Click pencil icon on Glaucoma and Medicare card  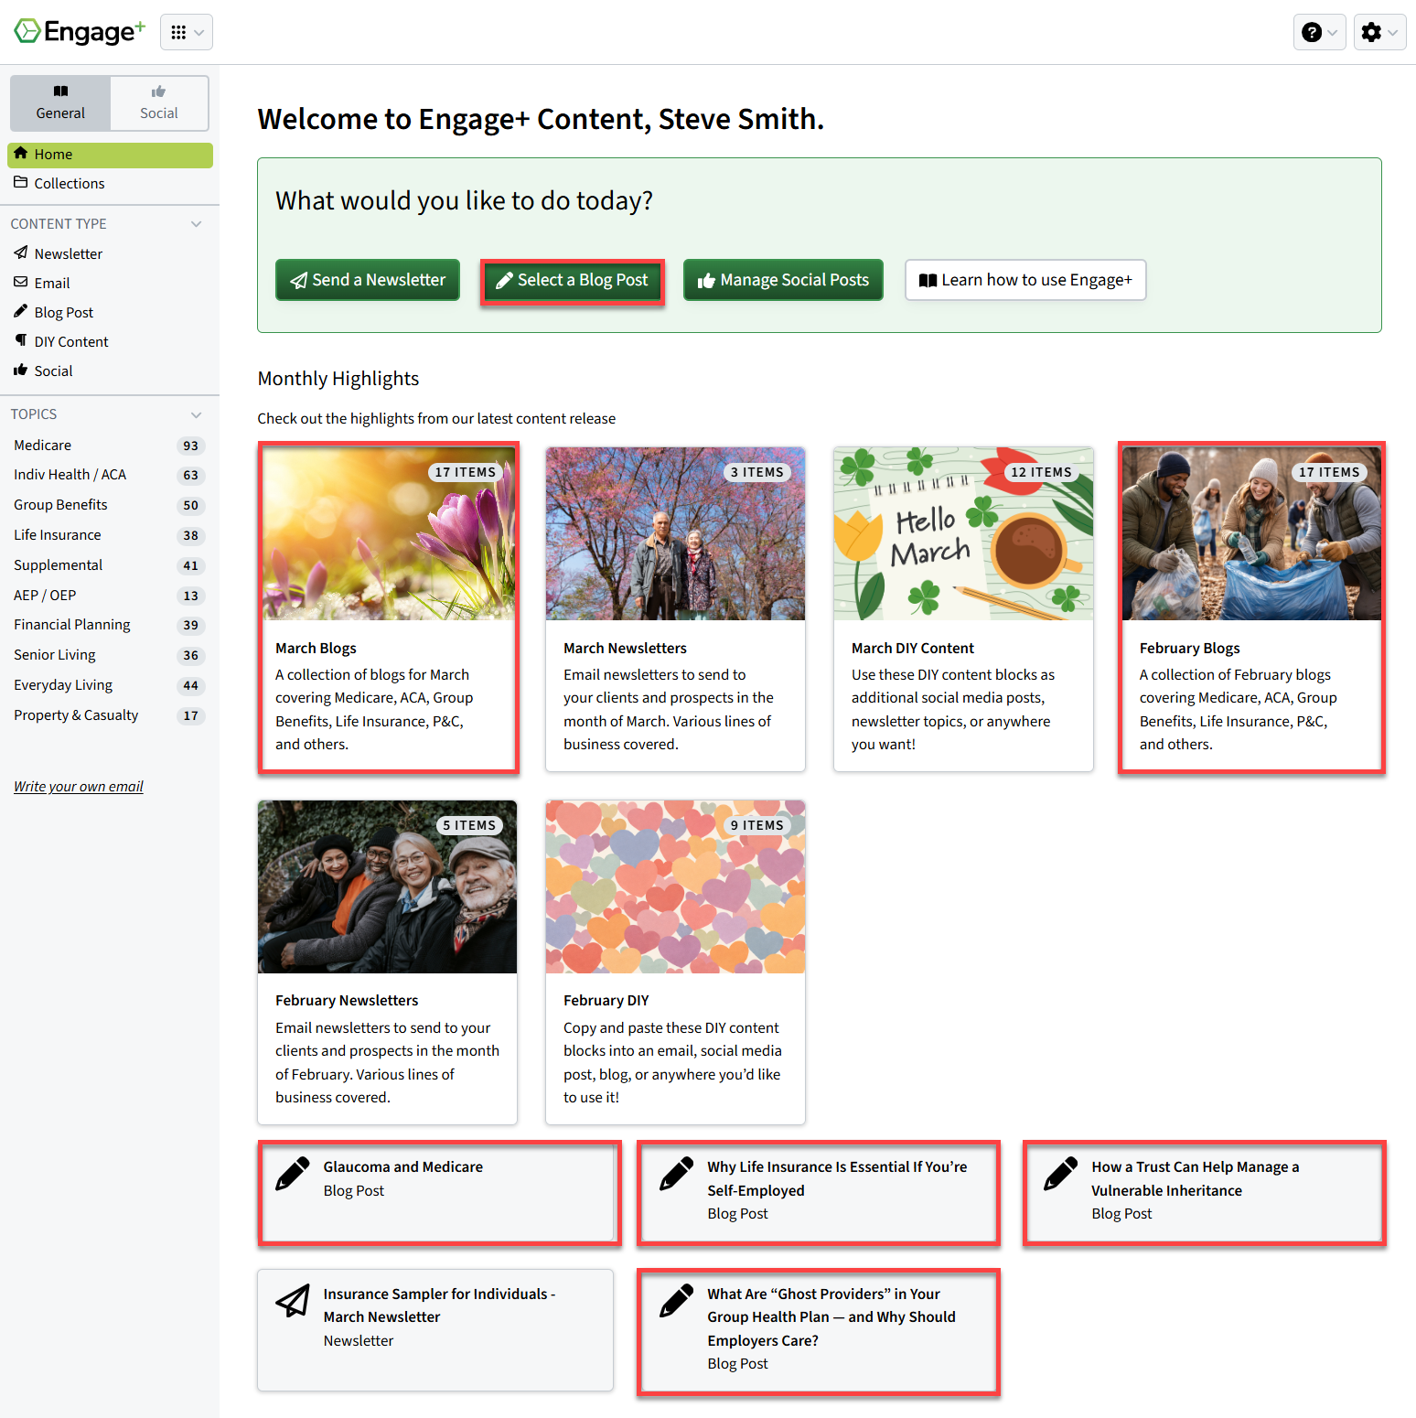293,1174
